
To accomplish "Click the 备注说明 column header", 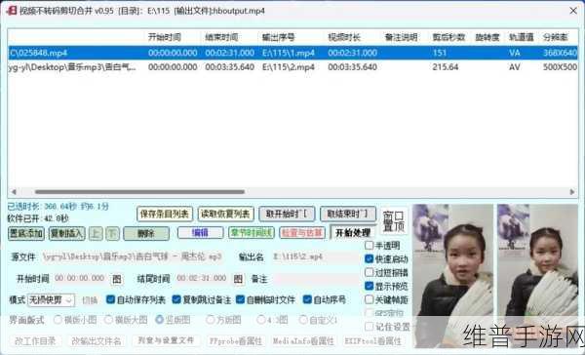I will point(401,37).
